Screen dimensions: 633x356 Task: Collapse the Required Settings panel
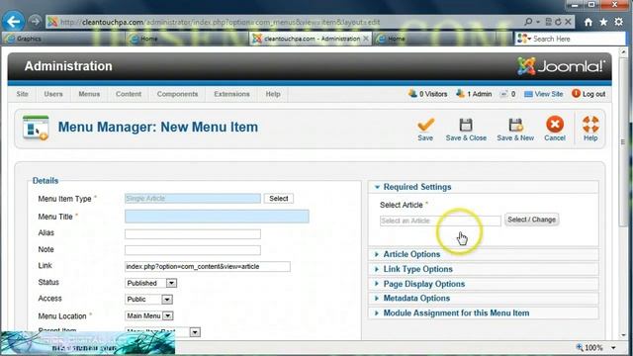point(483,187)
